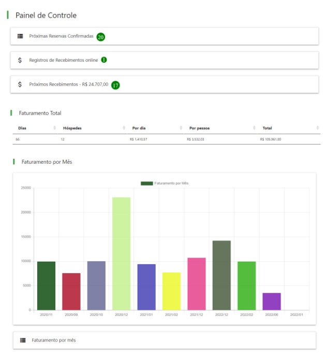326x357 pixels.
Task: Click the green badge showing 1
Action: (x=104, y=60)
